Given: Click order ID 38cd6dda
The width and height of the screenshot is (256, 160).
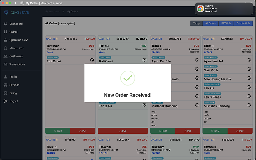Looking at the screenshot, I should (x=71, y=39).
